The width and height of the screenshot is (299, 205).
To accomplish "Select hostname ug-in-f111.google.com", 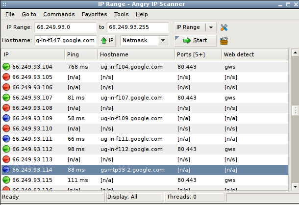I will pos(131,139).
